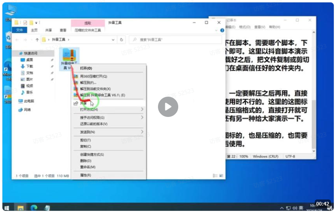Open 音乐 folder in the sidebar

[x=30, y=92]
